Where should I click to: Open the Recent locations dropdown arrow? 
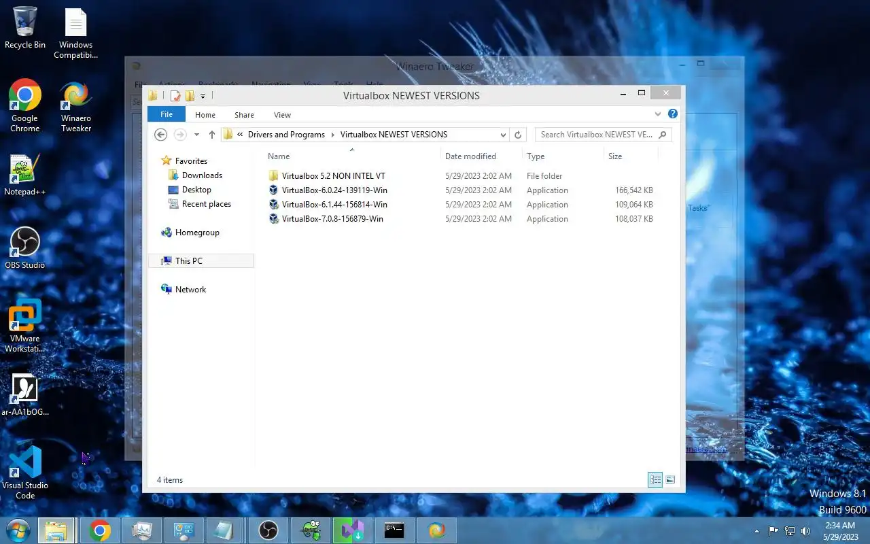[x=196, y=135]
